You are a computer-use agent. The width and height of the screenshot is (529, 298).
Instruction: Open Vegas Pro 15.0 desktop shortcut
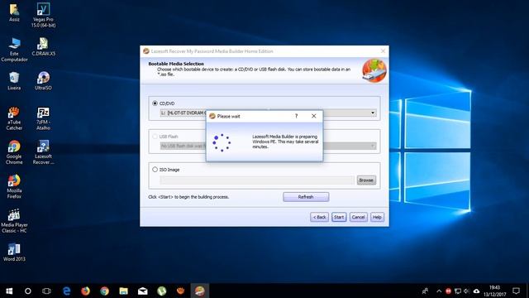tap(43, 15)
